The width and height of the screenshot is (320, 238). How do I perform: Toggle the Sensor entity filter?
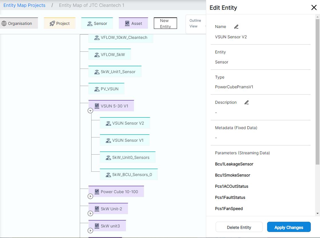[x=97, y=23]
